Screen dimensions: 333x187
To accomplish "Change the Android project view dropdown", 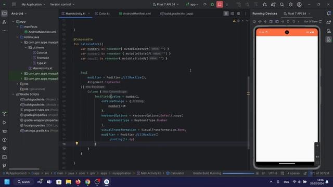I will coord(19,14).
